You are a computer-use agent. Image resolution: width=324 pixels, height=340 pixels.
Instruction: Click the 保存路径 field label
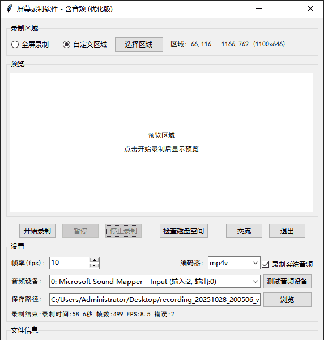pyautogui.click(x=26, y=299)
